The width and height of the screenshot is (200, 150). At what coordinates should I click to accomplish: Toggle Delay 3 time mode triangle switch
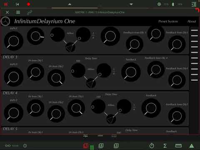pos(91,83)
